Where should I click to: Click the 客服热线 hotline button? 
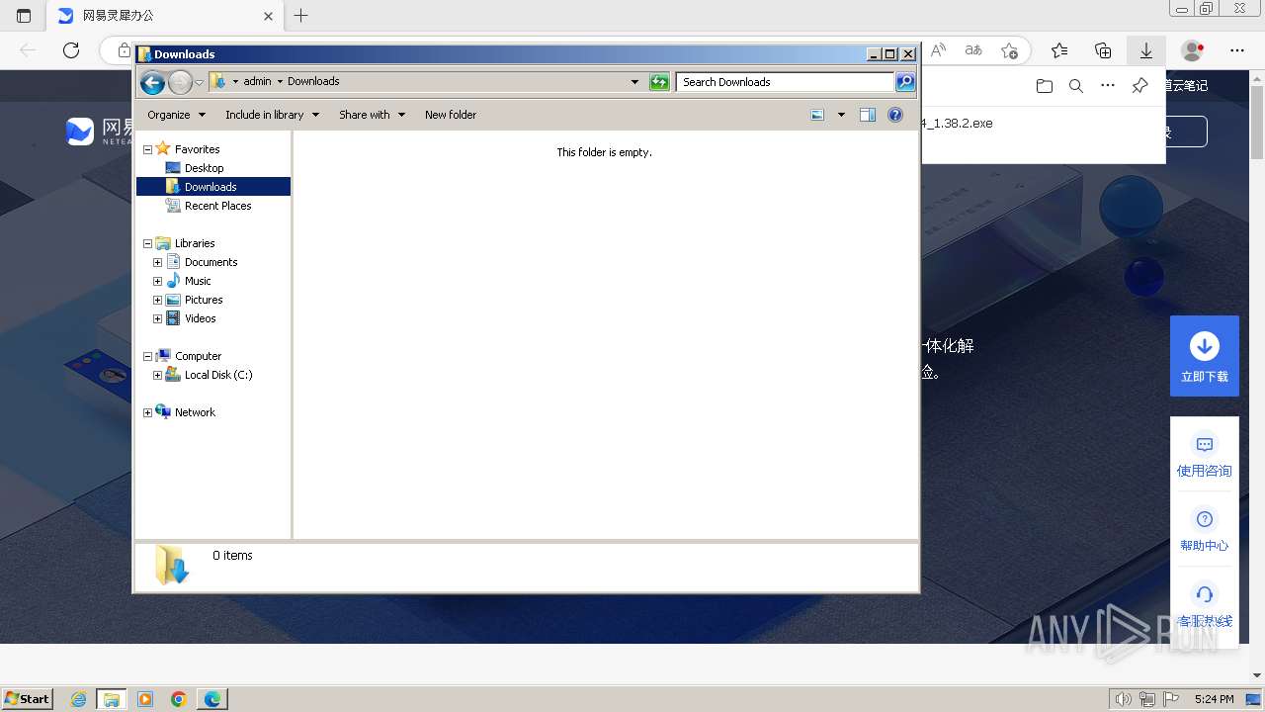(x=1205, y=605)
